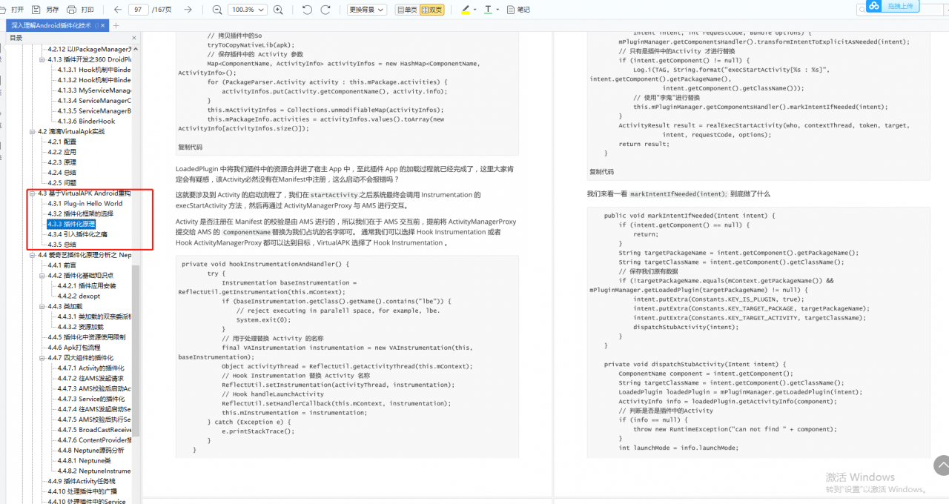Image resolution: width=949 pixels, height=504 pixels.
Task: Collapse the 4.4.2 插件化基础知识点 node
Action: pos(42,275)
